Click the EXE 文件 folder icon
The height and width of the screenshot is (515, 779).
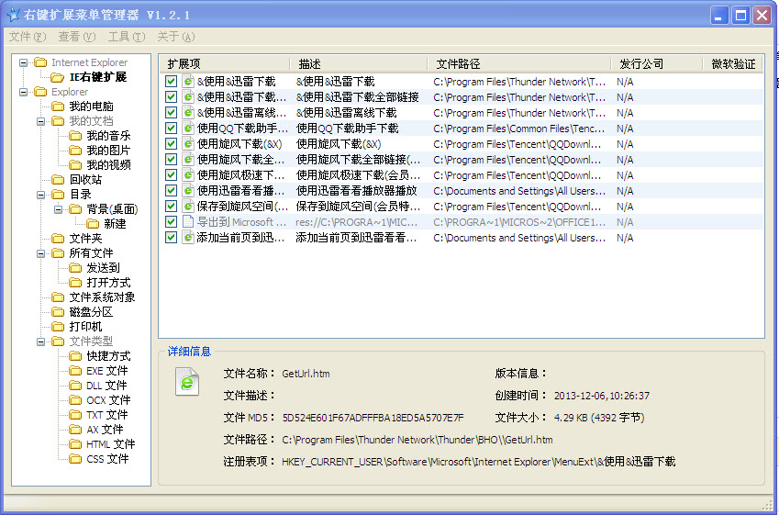pos(75,371)
